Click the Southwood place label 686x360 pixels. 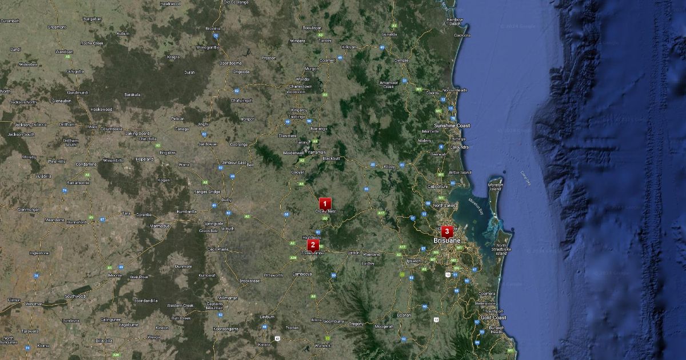75,296
